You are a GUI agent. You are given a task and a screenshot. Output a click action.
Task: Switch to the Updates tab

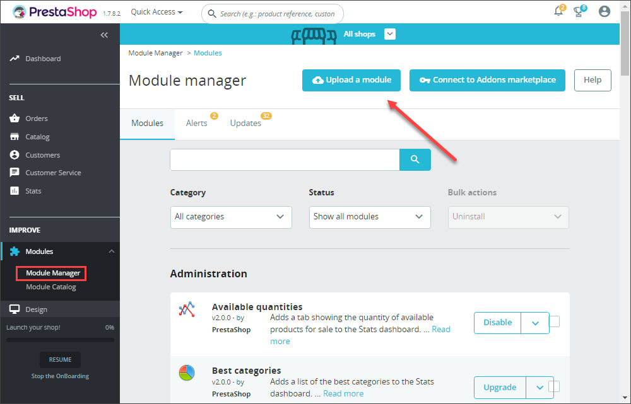click(245, 123)
